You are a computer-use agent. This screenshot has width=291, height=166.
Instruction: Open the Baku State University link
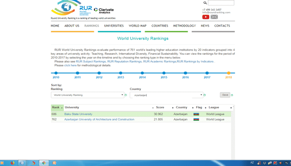pyautogui.click(x=78, y=114)
